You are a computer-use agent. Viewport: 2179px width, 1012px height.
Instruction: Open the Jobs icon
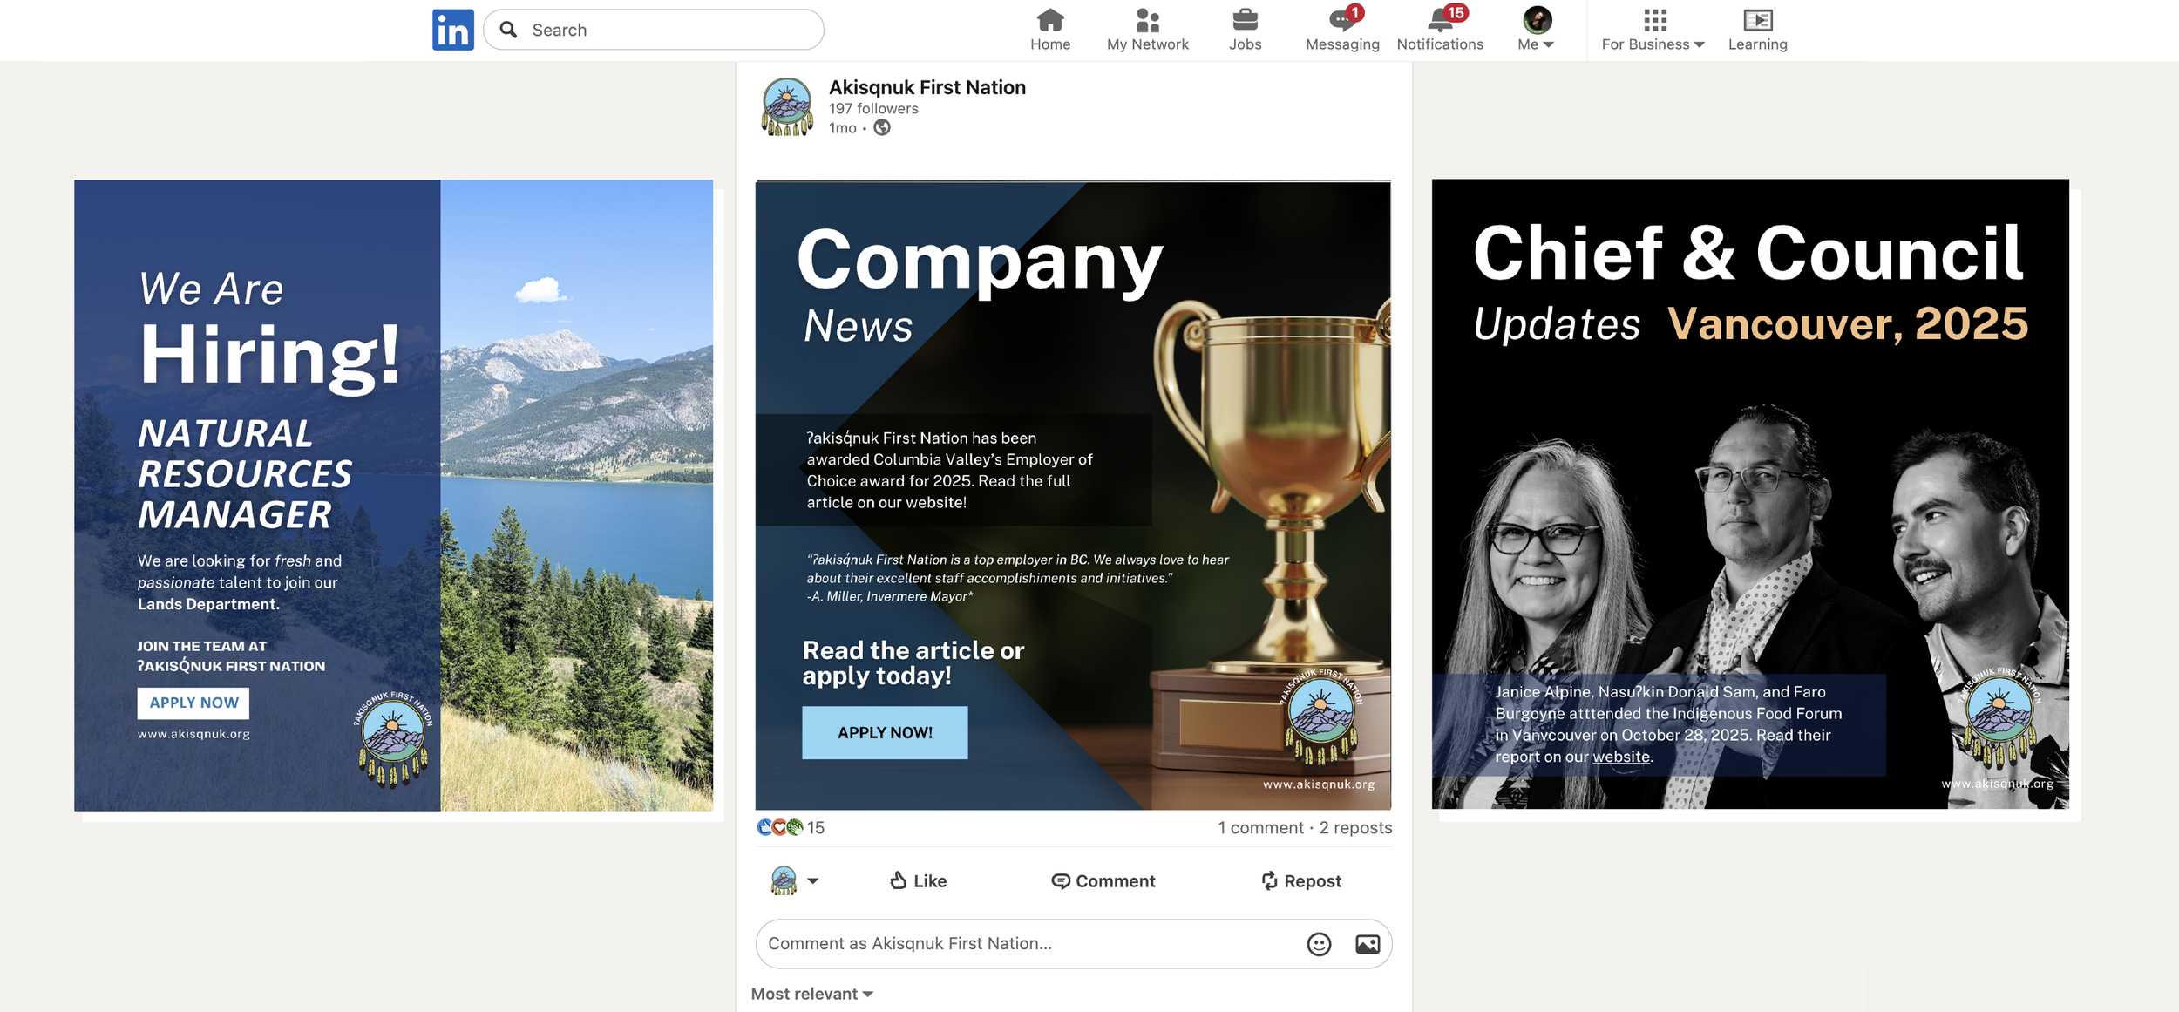1245,24
